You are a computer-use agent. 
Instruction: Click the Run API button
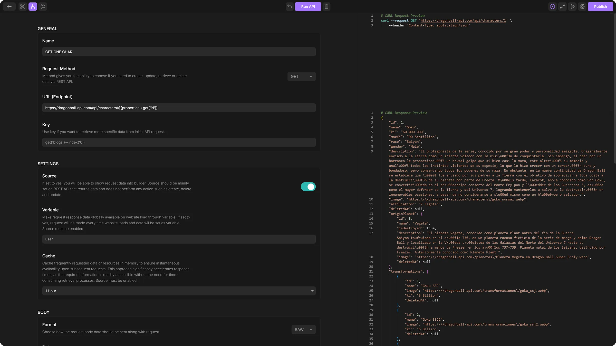[x=308, y=6]
